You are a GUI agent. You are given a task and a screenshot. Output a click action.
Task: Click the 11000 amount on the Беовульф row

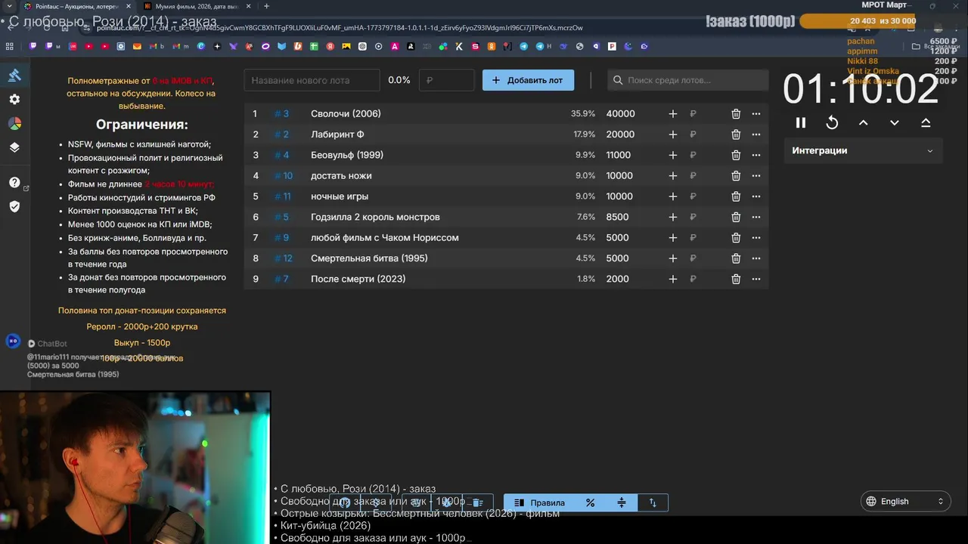click(x=619, y=155)
